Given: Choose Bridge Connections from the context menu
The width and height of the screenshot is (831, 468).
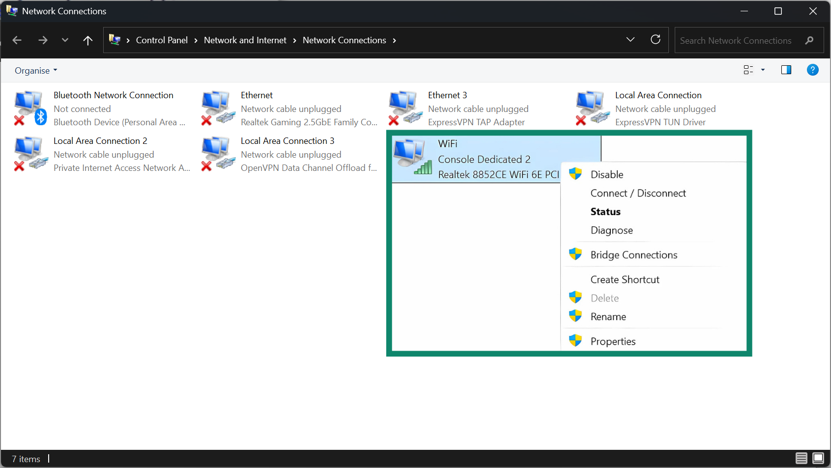Looking at the screenshot, I should click(633, 254).
